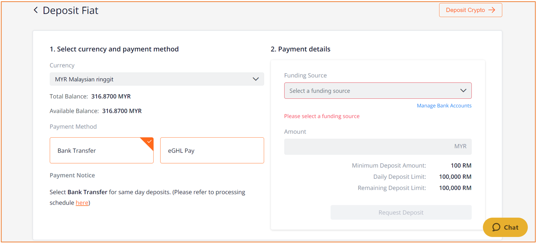Viewport: 537px width, 244px height.
Task: Click the Currency dropdown chevron
Action: pyautogui.click(x=256, y=79)
